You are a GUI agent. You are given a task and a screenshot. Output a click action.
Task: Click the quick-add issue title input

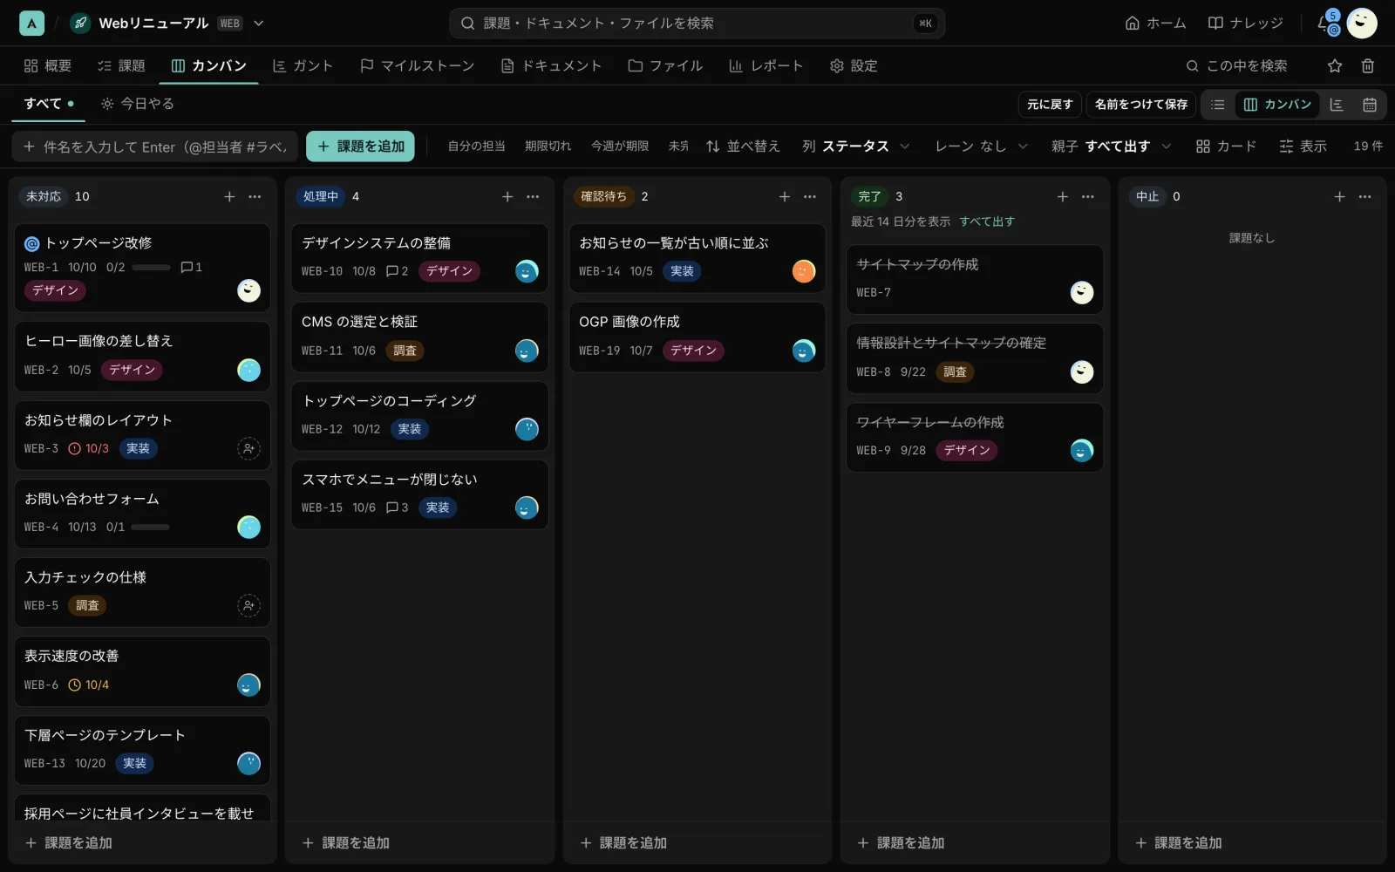tap(155, 146)
